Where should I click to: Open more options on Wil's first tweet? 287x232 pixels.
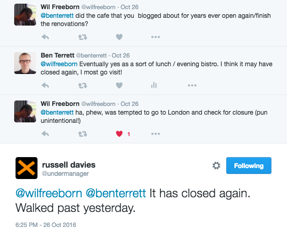click(x=155, y=37)
